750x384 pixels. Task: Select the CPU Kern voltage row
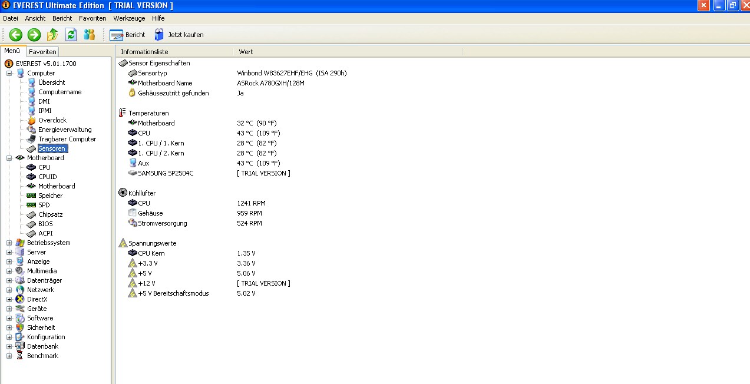click(192, 253)
